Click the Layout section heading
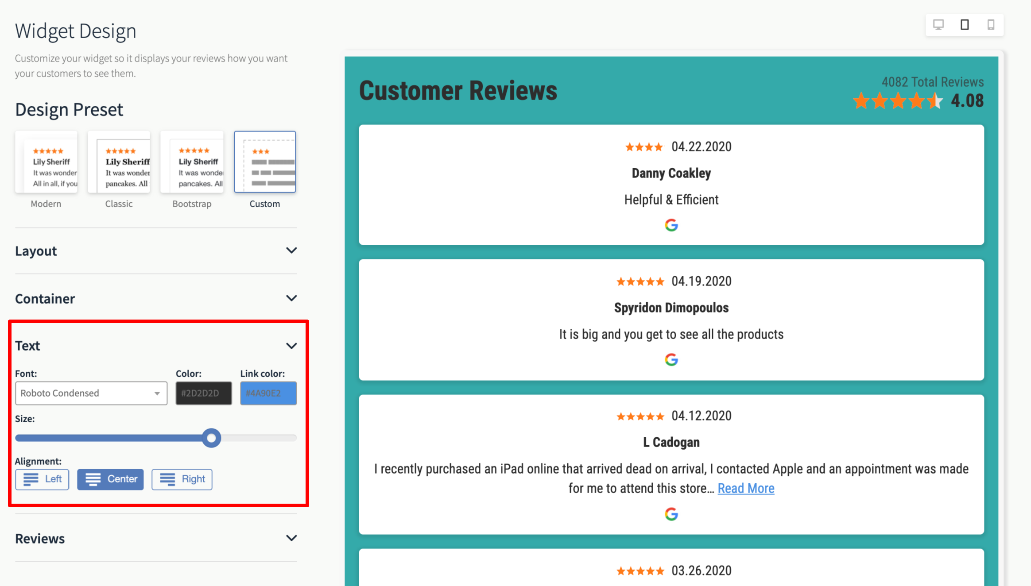The width and height of the screenshot is (1031, 586). (36, 251)
